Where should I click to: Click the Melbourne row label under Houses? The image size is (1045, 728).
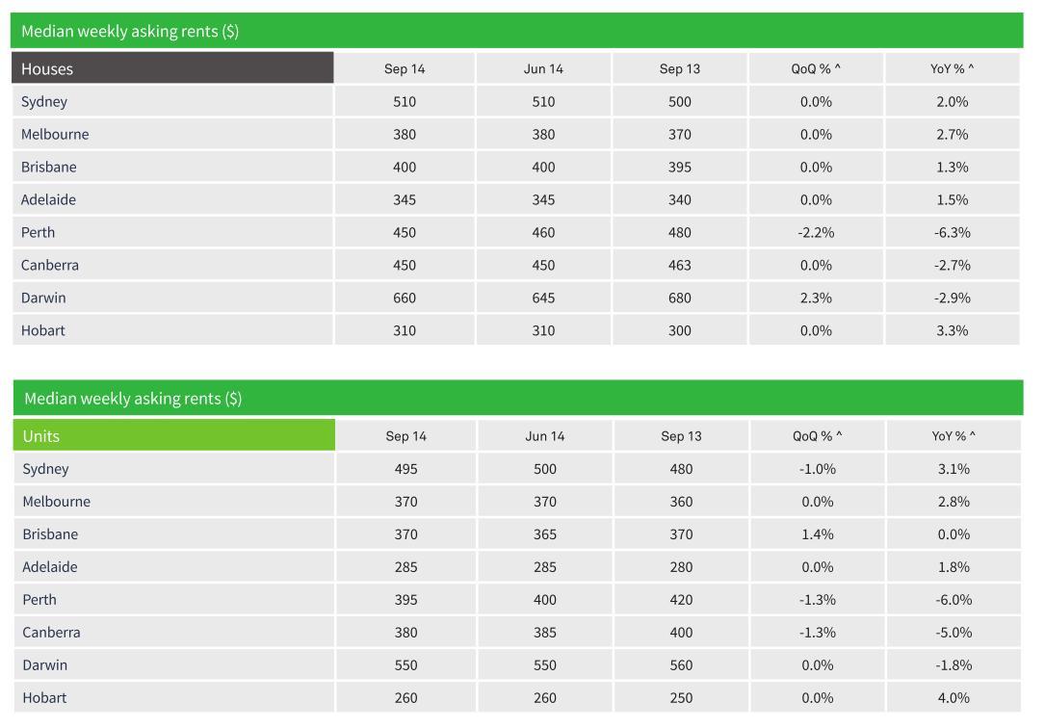coord(55,134)
